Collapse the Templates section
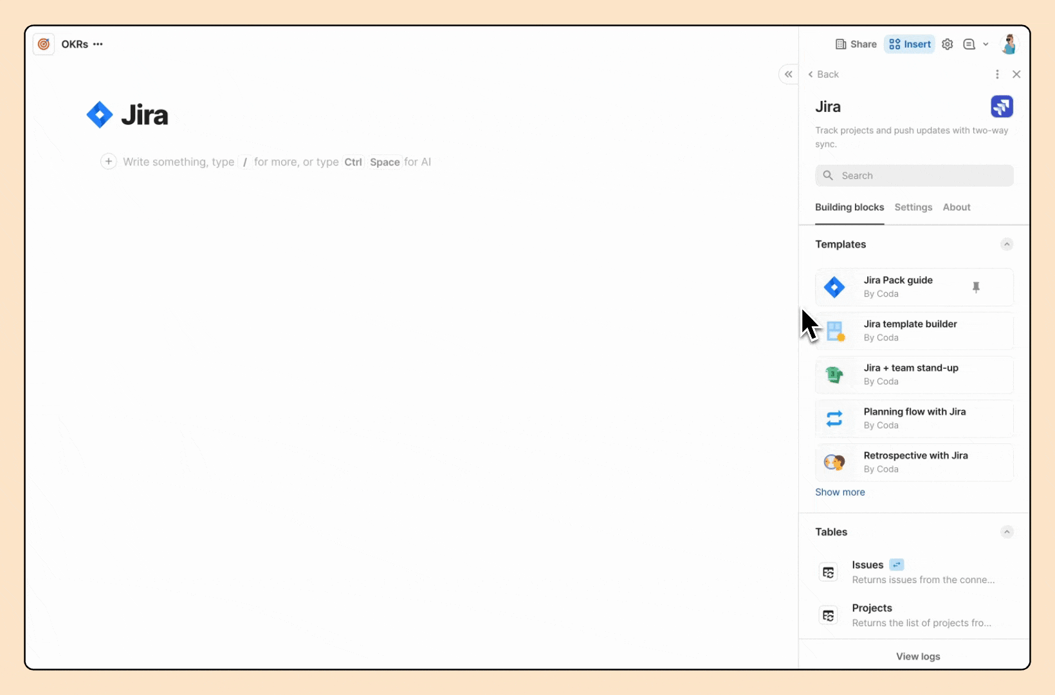Screen dimensions: 1055x695 pyautogui.click(x=1007, y=245)
